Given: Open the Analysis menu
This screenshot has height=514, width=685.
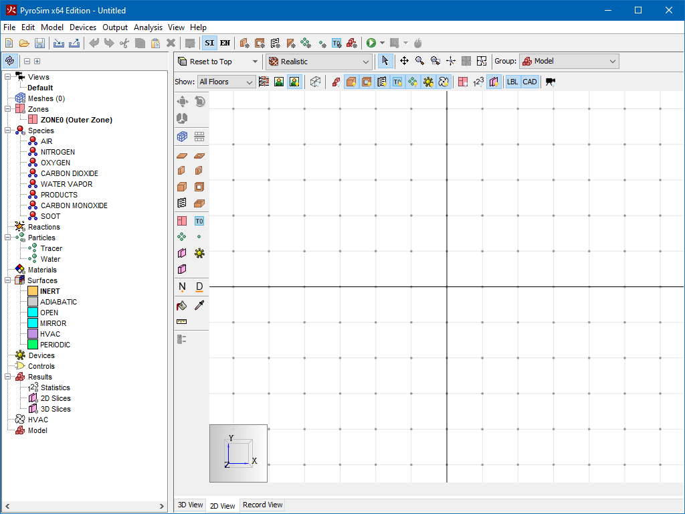Looking at the screenshot, I should (148, 27).
